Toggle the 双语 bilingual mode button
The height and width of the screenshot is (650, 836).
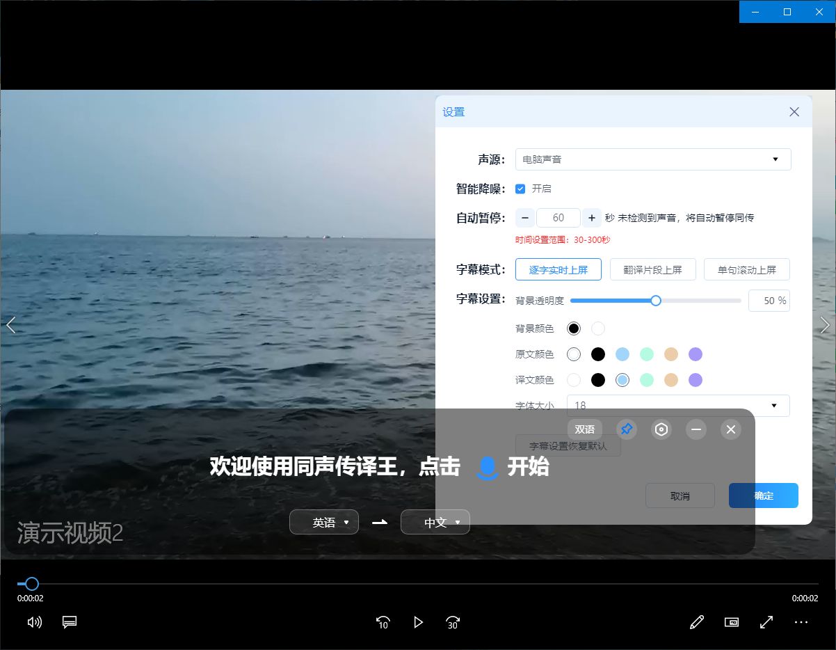coord(585,429)
